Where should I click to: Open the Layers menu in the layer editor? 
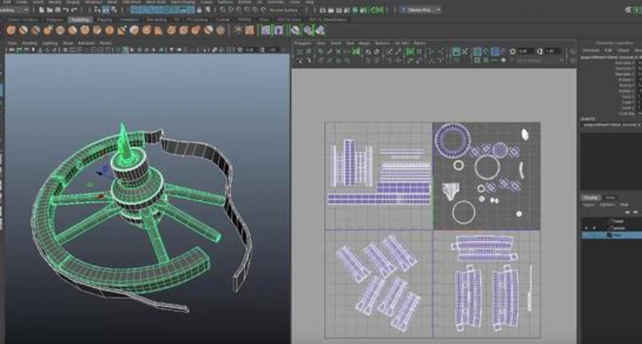[x=588, y=205]
